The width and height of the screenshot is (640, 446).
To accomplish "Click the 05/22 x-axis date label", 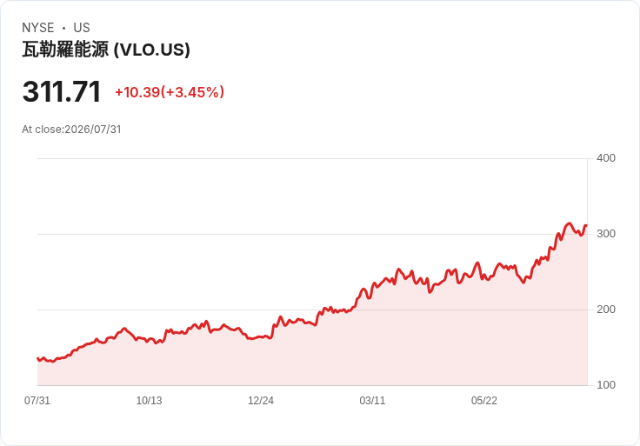I will click(x=484, y=400).
